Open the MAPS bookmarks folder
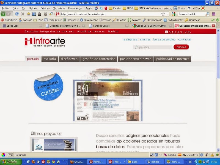The width and height of the screenshot is (220, 165). pos(140,8)
